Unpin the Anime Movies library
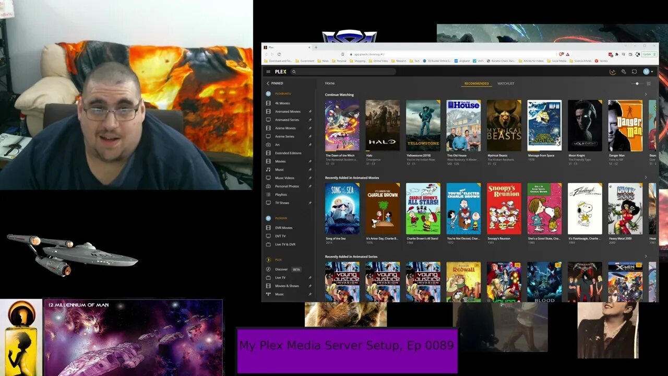Image resolution: width=668 pixels, height=376 pixels. click(310, 128)
